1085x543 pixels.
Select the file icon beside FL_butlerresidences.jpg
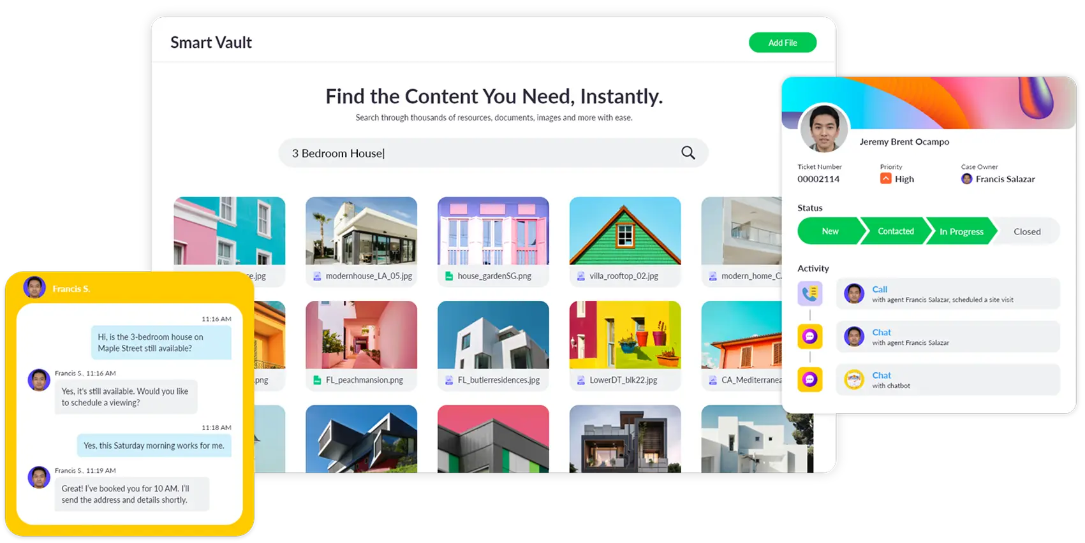tap(449, 380)
